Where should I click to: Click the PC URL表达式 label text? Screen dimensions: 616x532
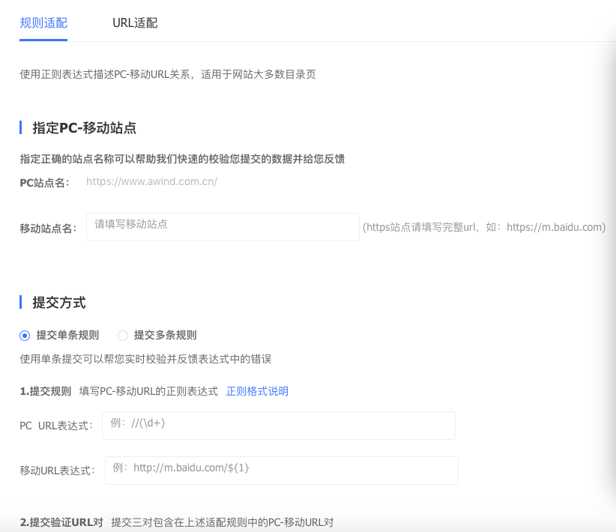coord(56,426)
